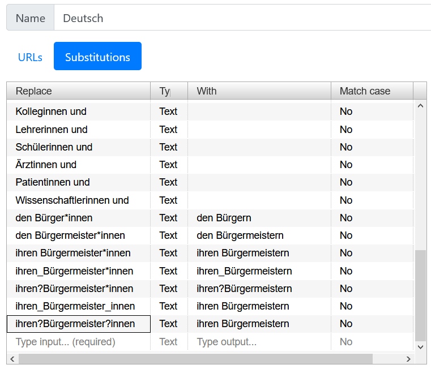Open Type dropdown for 'den Bürgermeister*innen' row
The width and height of the screenshot is (431, 369).
pyautogui.click(x=168, y=235)
